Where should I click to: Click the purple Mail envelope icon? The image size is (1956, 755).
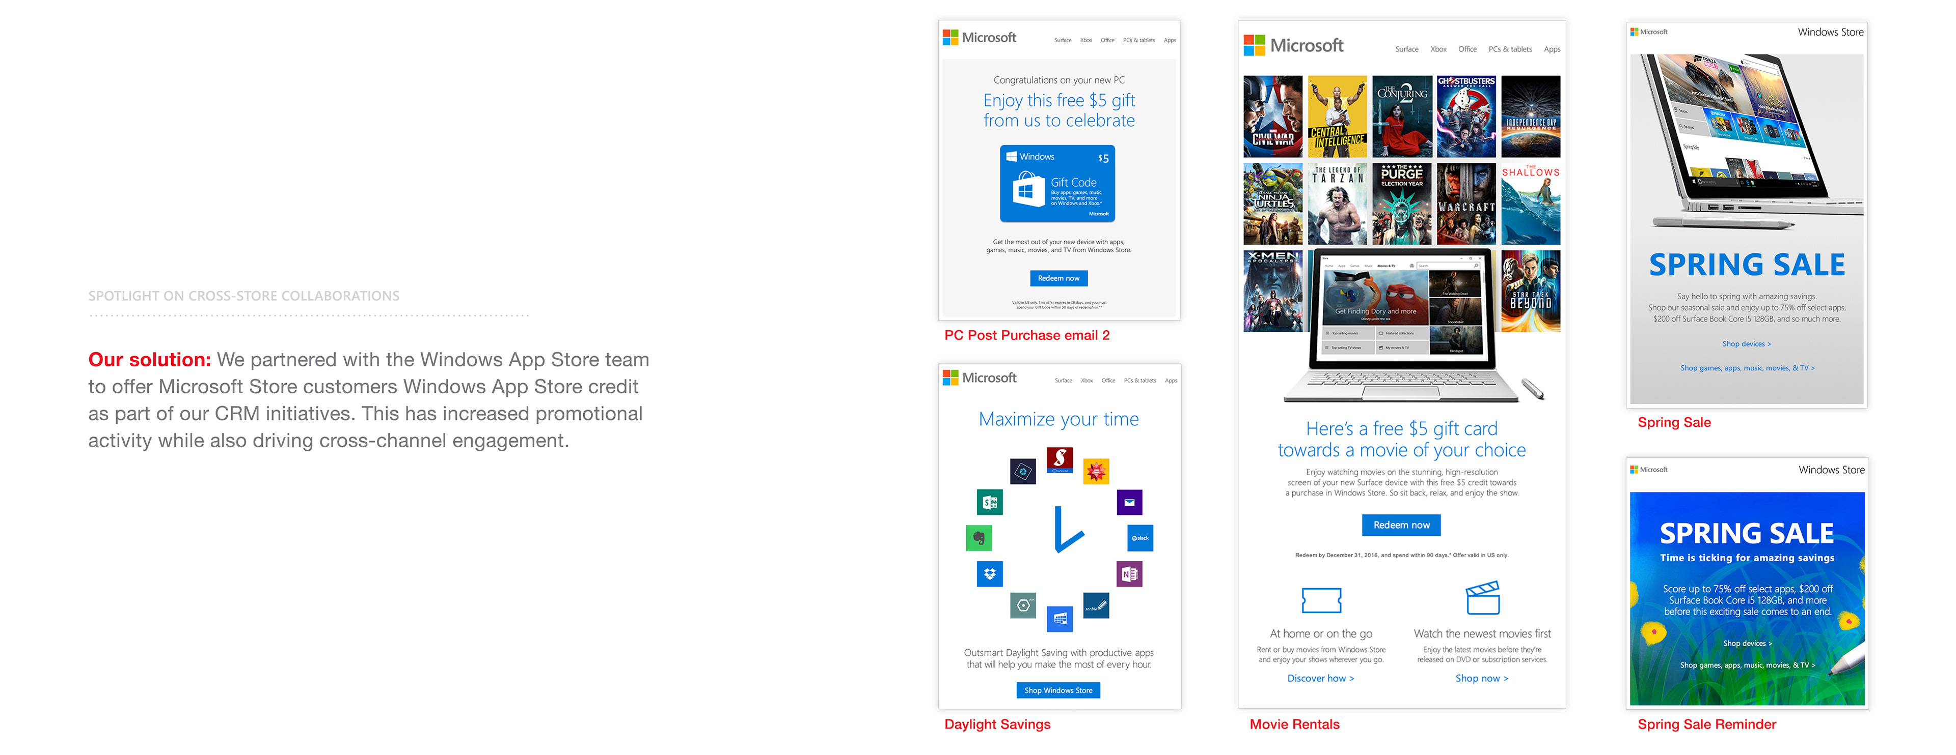1129,502
